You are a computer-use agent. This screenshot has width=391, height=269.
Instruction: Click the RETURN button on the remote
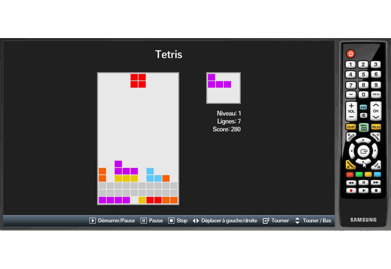(376, 136)
